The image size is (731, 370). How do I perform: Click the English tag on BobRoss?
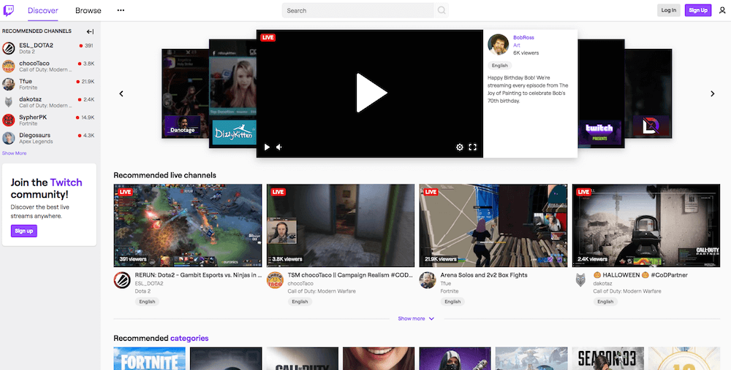(499, 66)
